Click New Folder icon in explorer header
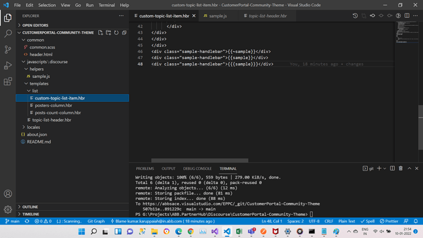423x238 pixels. tap(109, 33)
